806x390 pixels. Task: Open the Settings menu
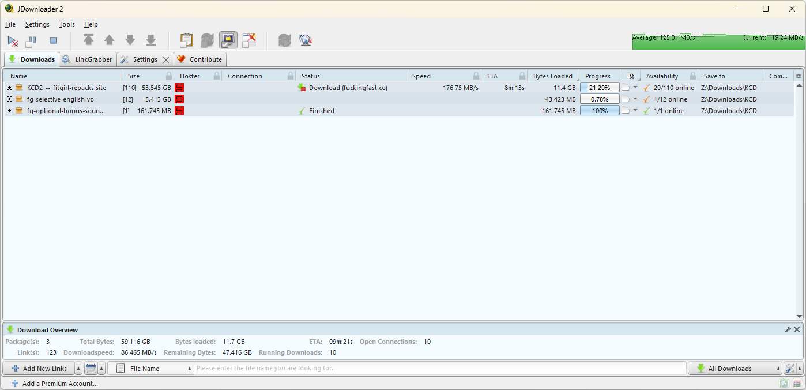coord(37,24)
